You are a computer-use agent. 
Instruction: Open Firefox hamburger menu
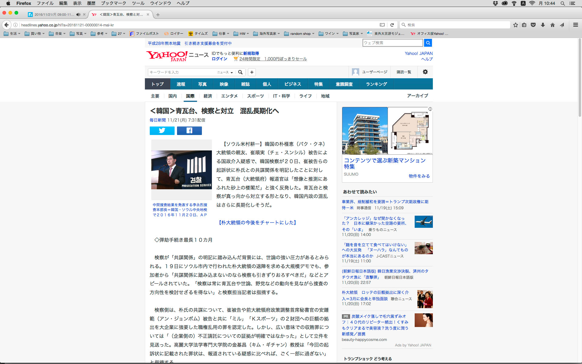click(x=575, y=25)
